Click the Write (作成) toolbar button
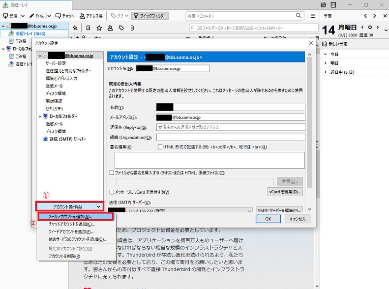Image resolution: width=389 pixels, height=289 pixels. [x=36, y=16]
